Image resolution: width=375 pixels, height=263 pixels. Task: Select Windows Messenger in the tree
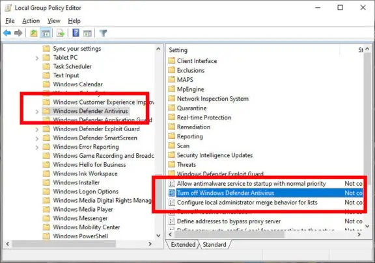pos(75,218)
